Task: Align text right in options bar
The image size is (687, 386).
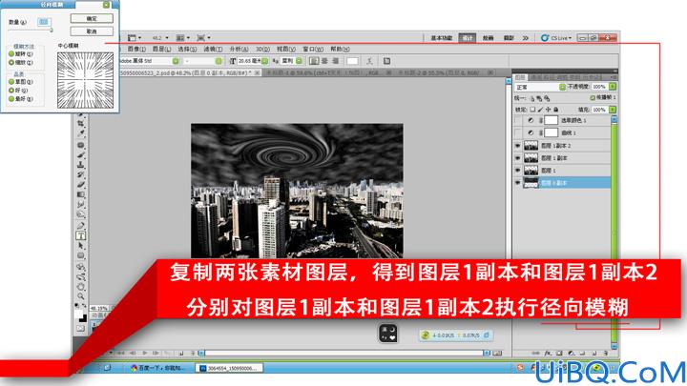Action: (336, 61)
